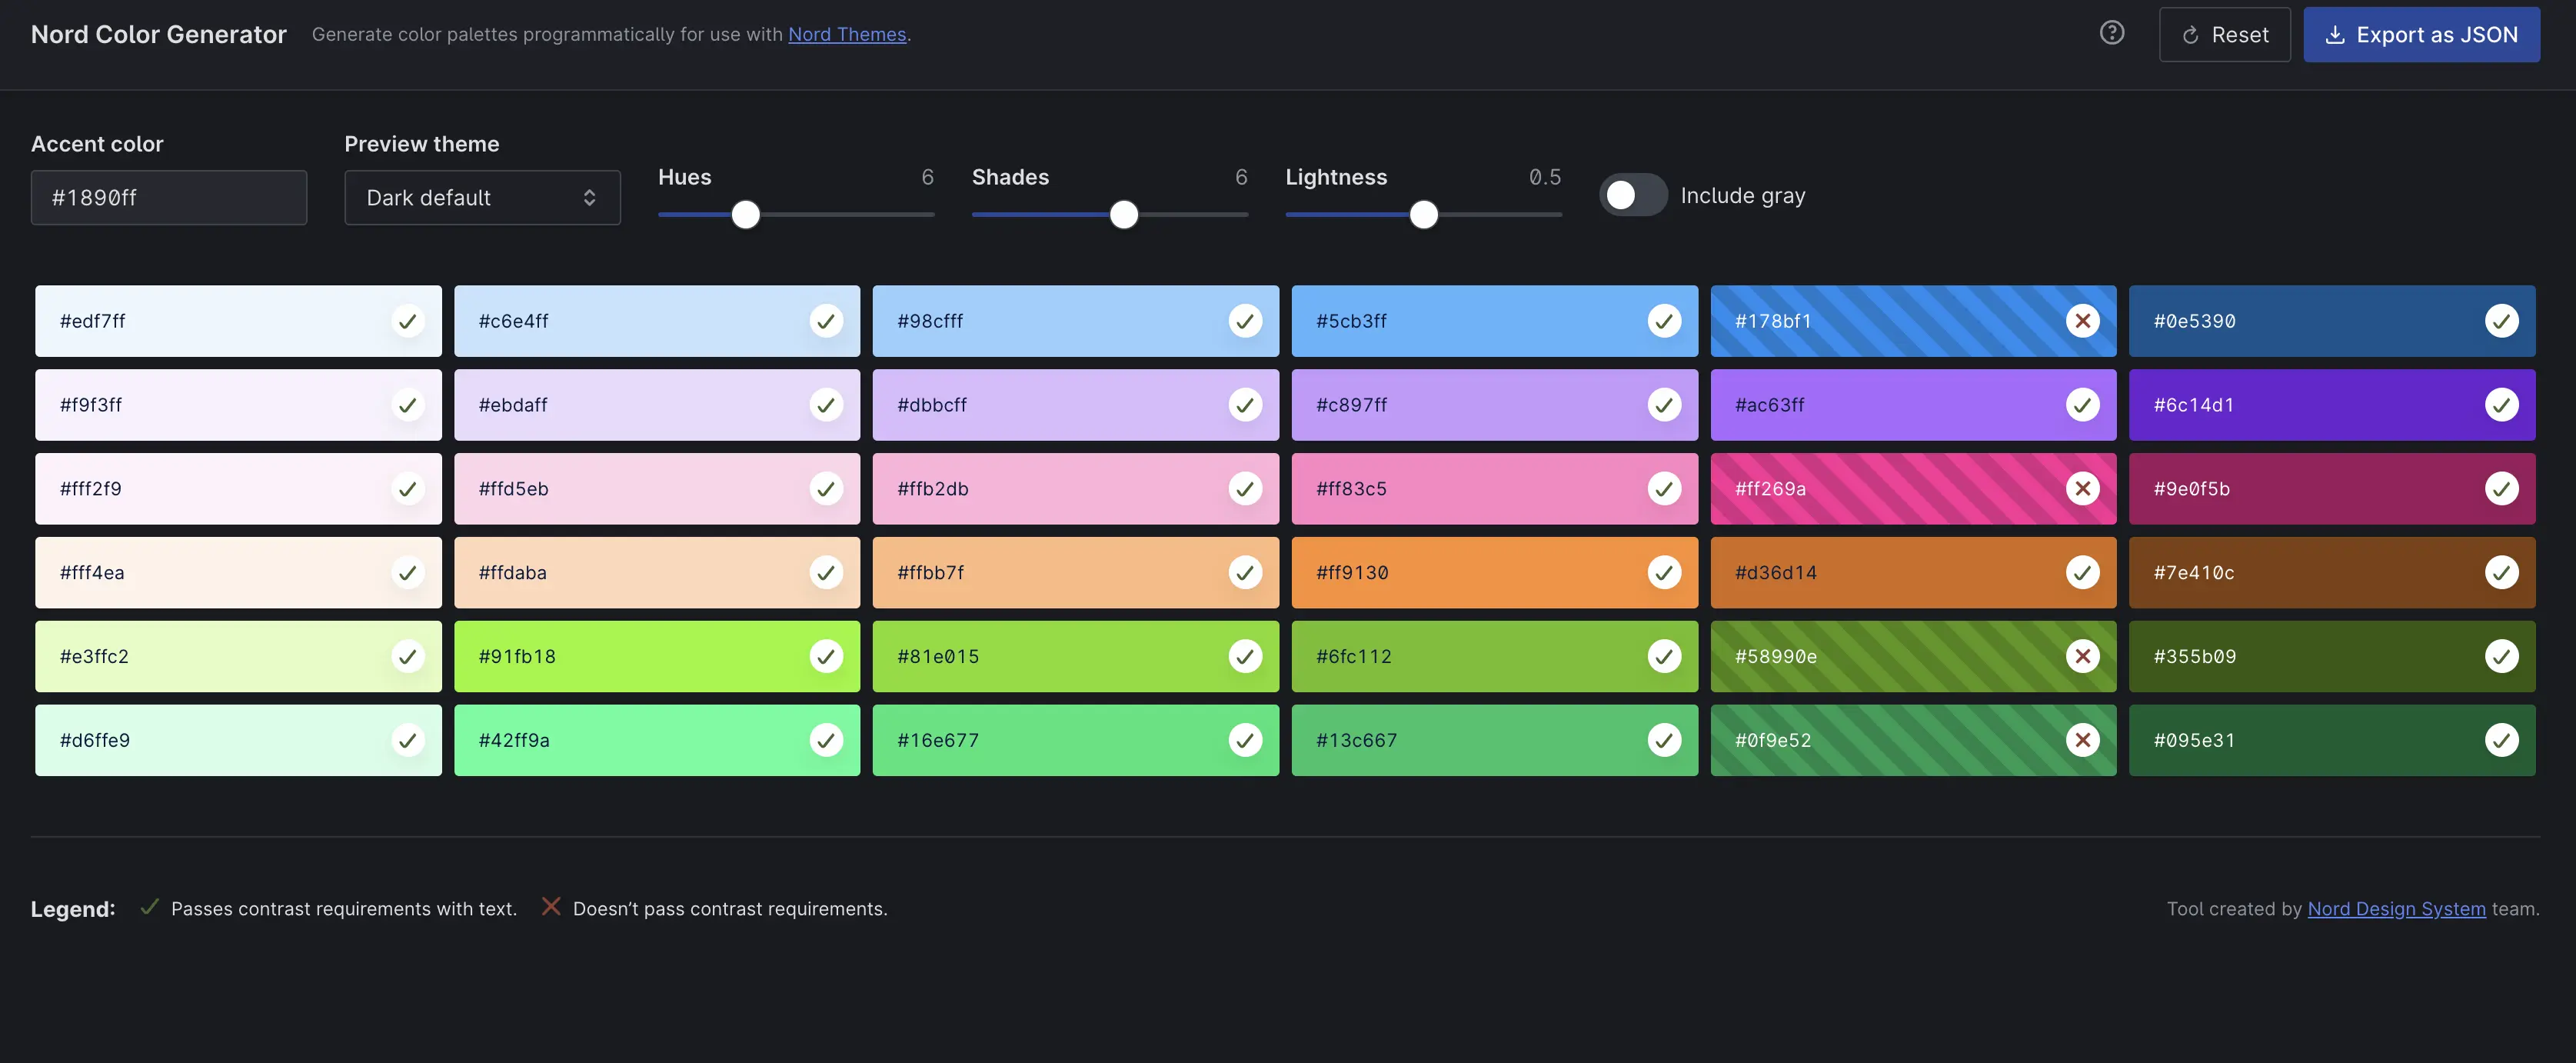Click the failed contrast X on #178bf1
The width and height of the screenshot is (2576, 1063).
coord(2082,321)
